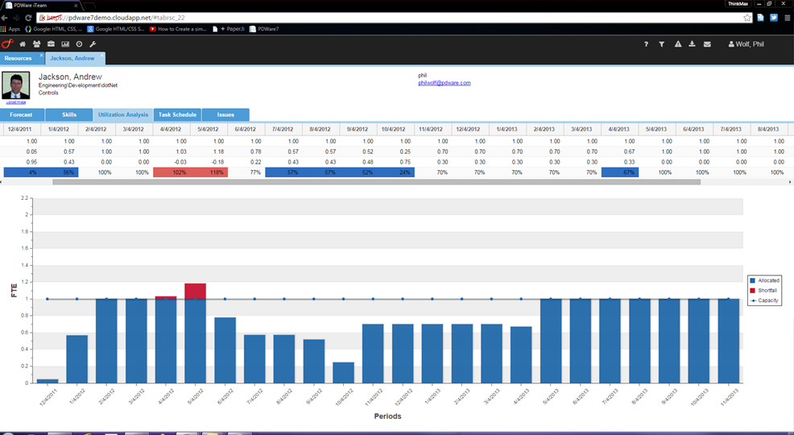Close the PDWare iTeam browser tab
794x435 pixels.
click(x=77, y=5)
